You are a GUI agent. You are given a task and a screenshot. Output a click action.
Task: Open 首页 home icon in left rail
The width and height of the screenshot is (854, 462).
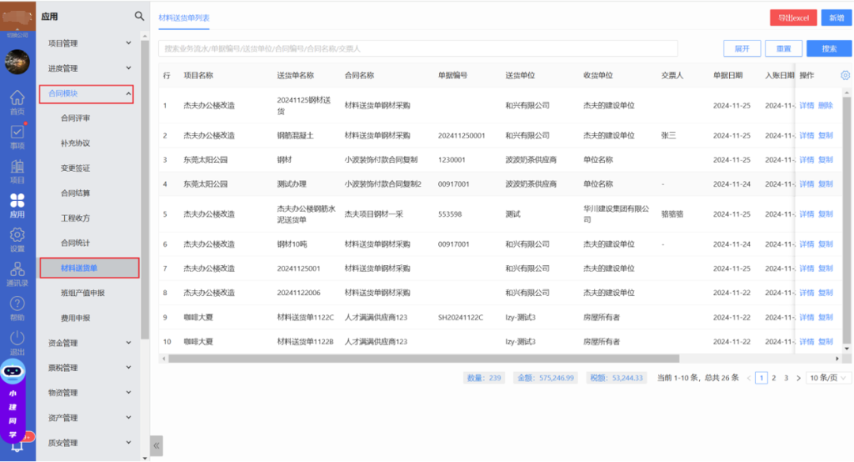point(17,99)
